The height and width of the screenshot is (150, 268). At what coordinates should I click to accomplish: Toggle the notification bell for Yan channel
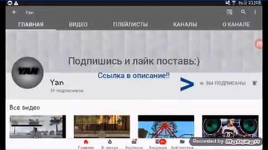click(x=255, y=83)
